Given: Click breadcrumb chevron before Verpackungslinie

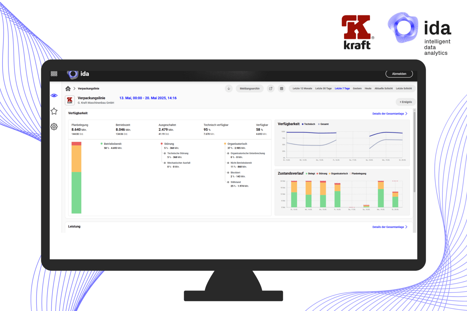Looking at the screenshot, I should [x=74, y=88].
